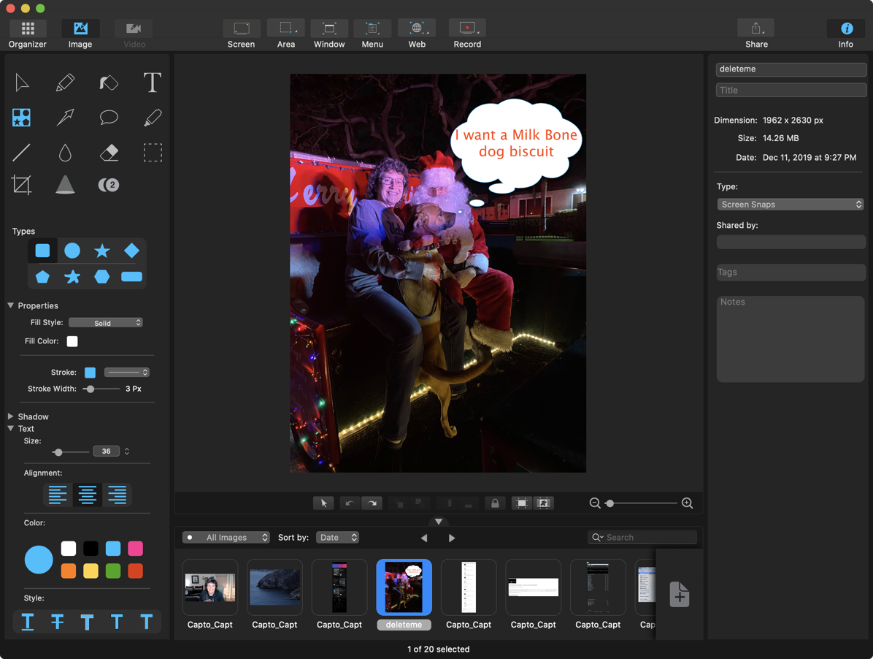The image size is (873, 659).
Task: Toggle the lock button below canvas
Action: click(x=495, y=503)
